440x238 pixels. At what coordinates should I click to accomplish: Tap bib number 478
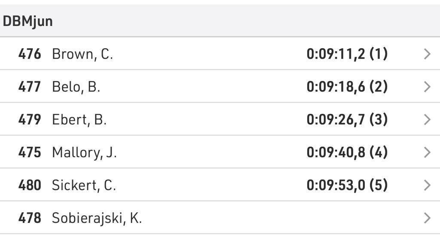30,218
